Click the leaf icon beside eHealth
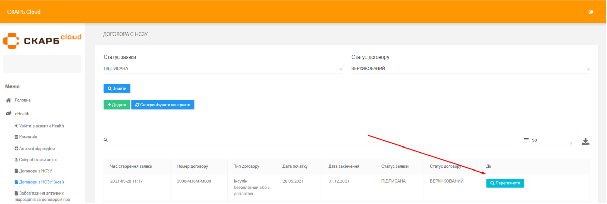 pos(8,114)
